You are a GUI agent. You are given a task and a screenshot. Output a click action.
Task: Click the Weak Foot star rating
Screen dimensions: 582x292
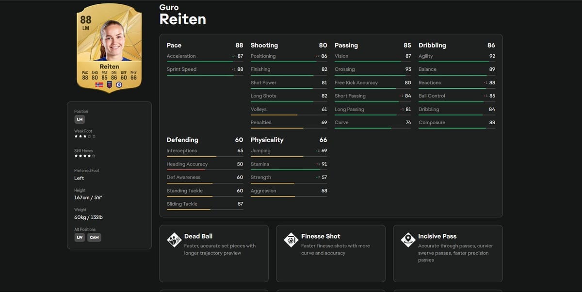pos(85,137)
